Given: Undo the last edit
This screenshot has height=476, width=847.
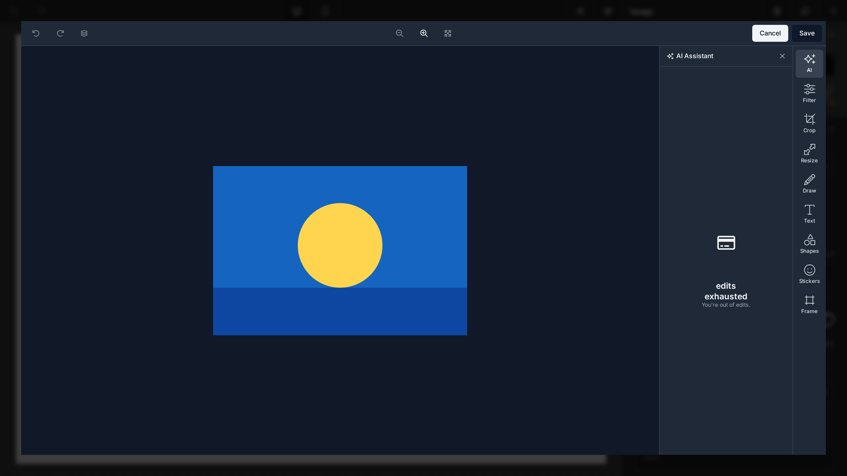Looking at the screenshot, I should 36,33.
